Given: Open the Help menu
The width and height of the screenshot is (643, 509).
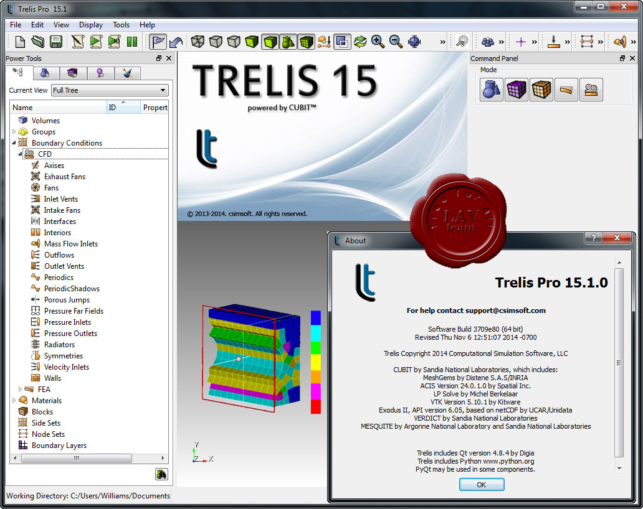Looking at the screenshot, I should pyautogui.click(x=147, y=24).
